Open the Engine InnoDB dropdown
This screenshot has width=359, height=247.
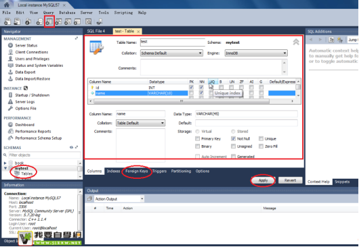[256, 53]
